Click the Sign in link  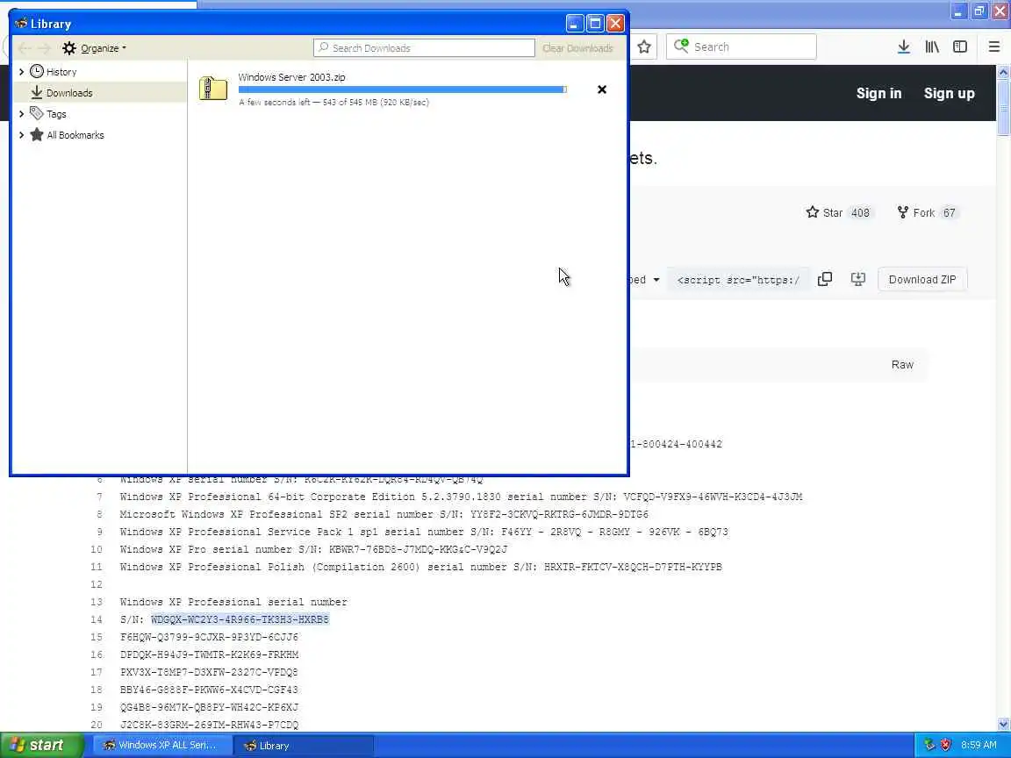(878, 94)
